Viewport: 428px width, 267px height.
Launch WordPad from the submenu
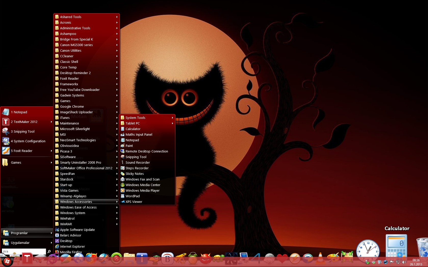[147, 196]
